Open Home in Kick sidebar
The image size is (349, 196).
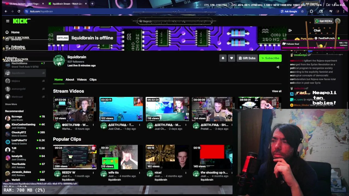coord(13,32)
